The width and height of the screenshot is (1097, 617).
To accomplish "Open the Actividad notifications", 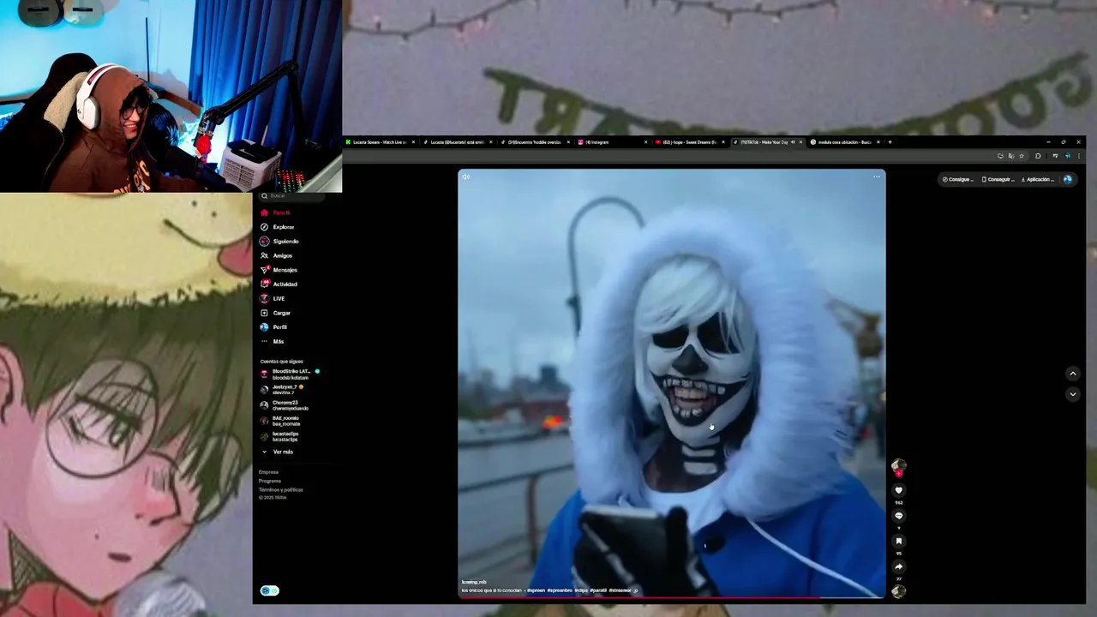I will pyautogui.click(x=279, y=285).
